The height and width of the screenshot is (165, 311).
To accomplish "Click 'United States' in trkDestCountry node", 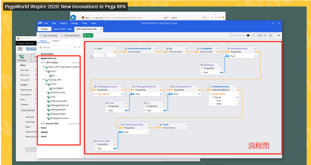I will (219, 94).
